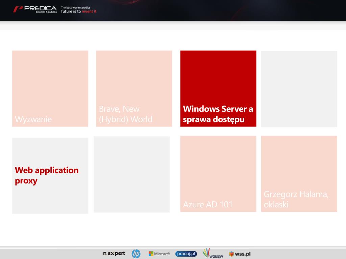Open the Brave, New (Hybrid) World tile
Viewport: 346px width, 259px height.
tap(134, 89)
